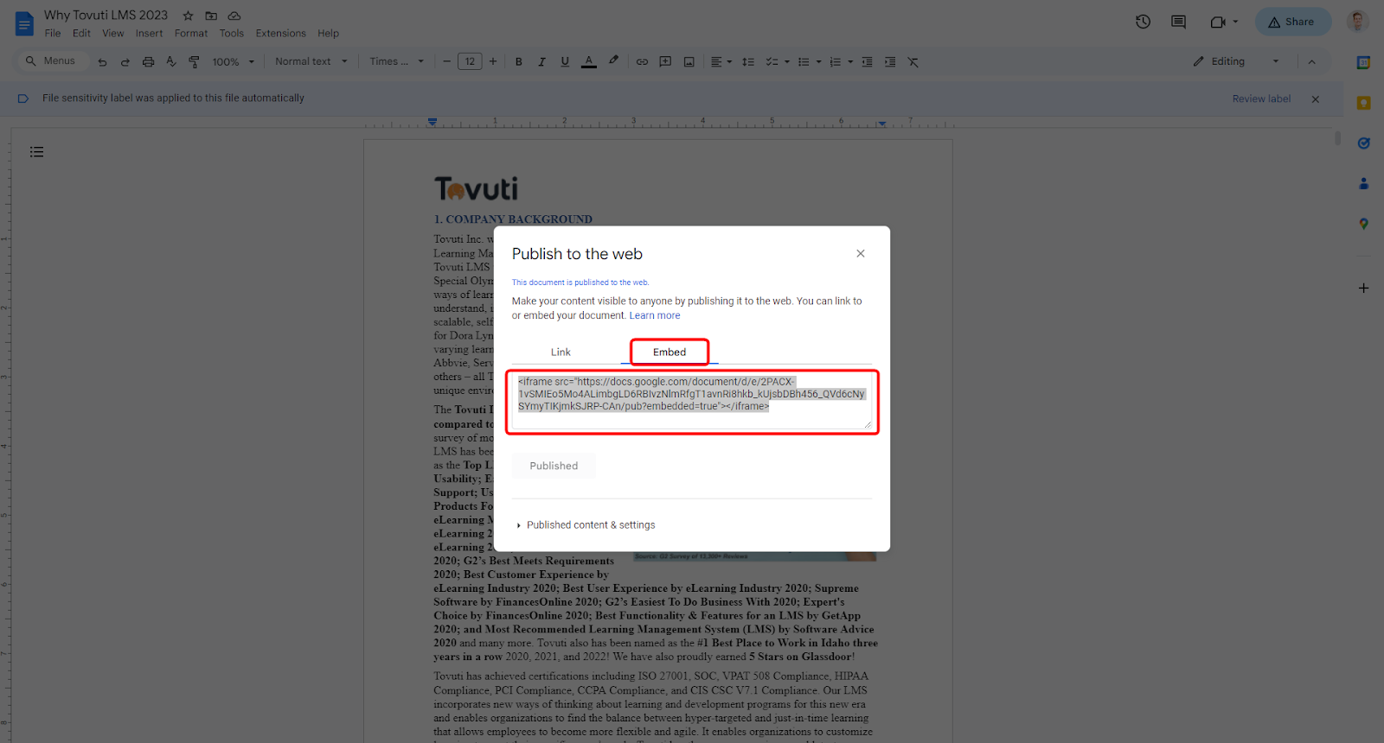Run spelling and grammar check
Viewport: 1384px width, 743px height.
(170, 62)
